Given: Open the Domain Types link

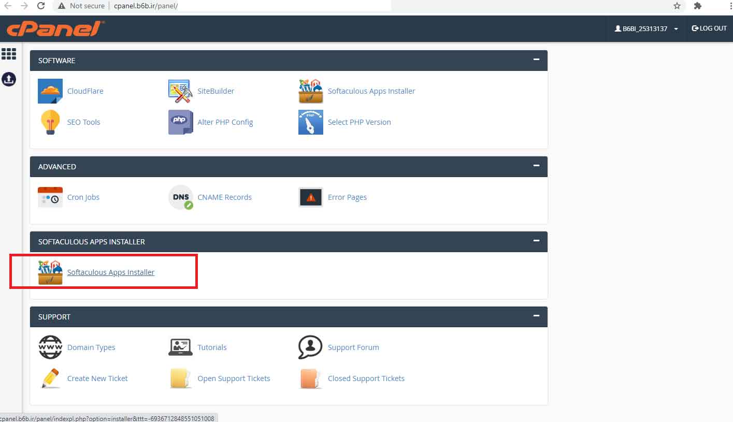Looking at the screenshot, I should [91, 347].
